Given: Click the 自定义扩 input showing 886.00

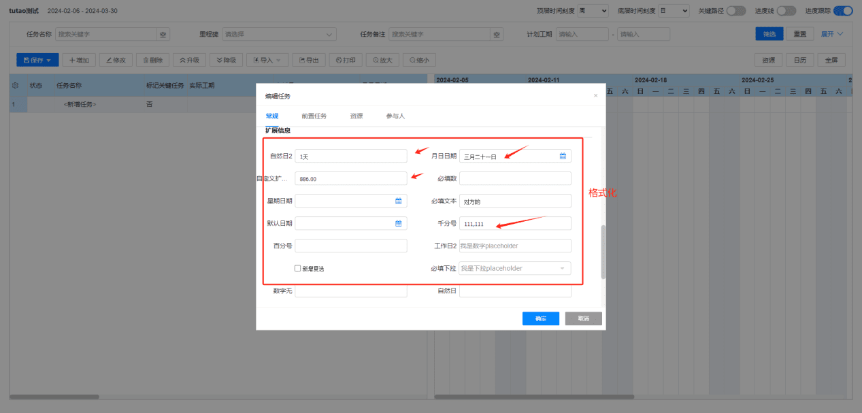Looking at the screenshot, I should (x=351, y=178).
